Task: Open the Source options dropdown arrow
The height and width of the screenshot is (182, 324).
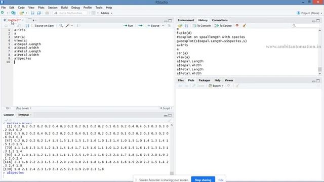Action: (x=163, y=26)
